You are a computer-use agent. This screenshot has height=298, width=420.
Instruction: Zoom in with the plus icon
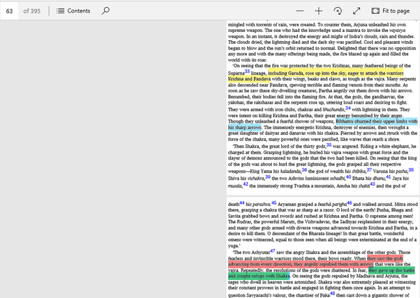[x=318, y=11]
